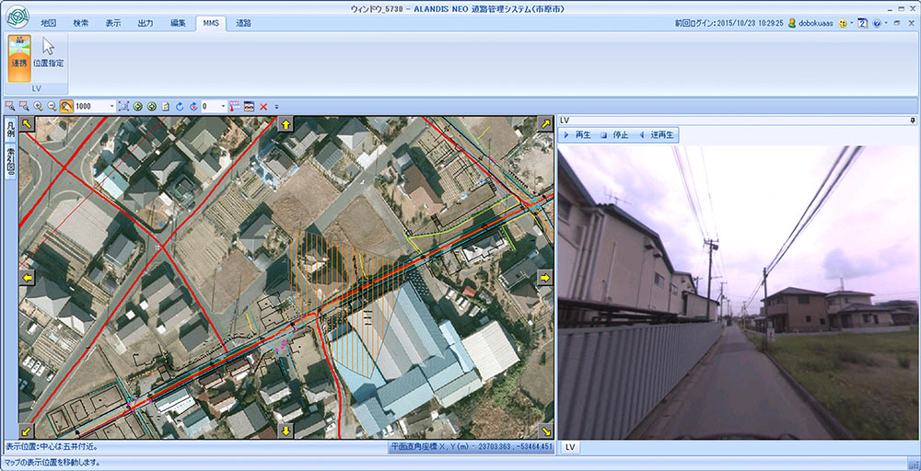Open the map scale 1000 dropdown
Screen dimensions: 921x471
click(111, 107)
